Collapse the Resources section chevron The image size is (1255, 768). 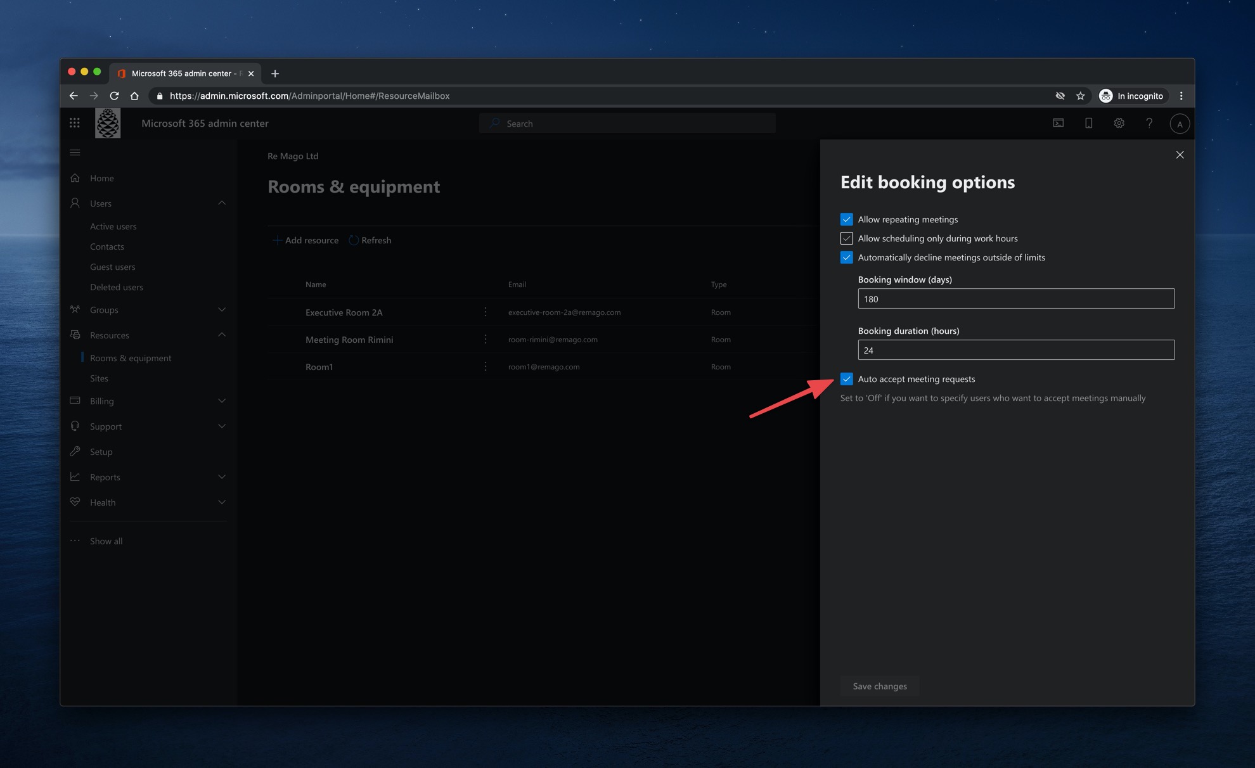pos(222,335)
